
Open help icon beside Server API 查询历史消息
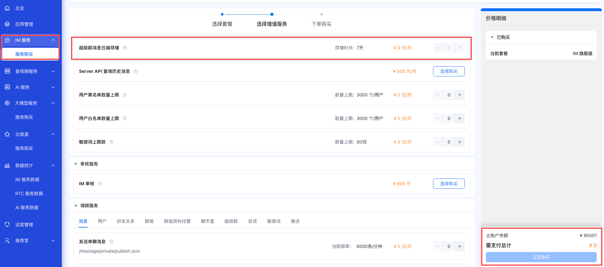(136, 71)
